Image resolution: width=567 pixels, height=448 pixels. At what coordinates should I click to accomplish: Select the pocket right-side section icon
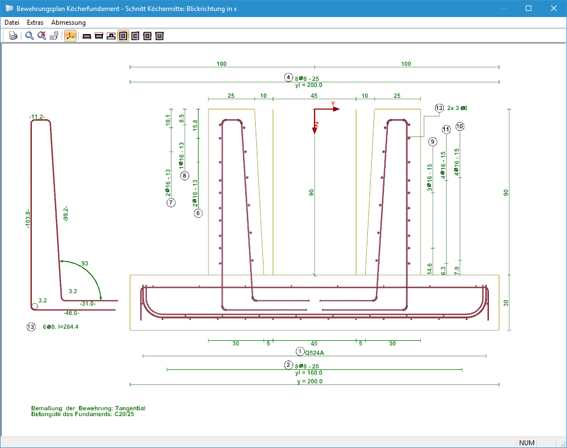click(135, 36)
